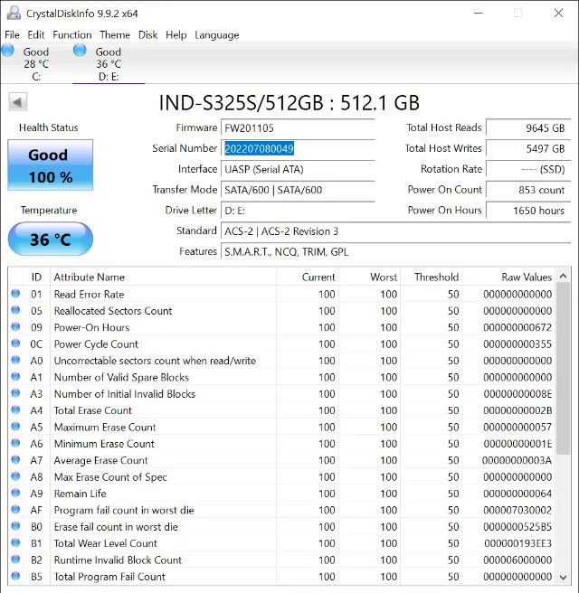Image resolution: width=579 pixels, height=593 pixels.
Task: Select the C: drive tab showing 28 °C
Action: click(35, 63)
